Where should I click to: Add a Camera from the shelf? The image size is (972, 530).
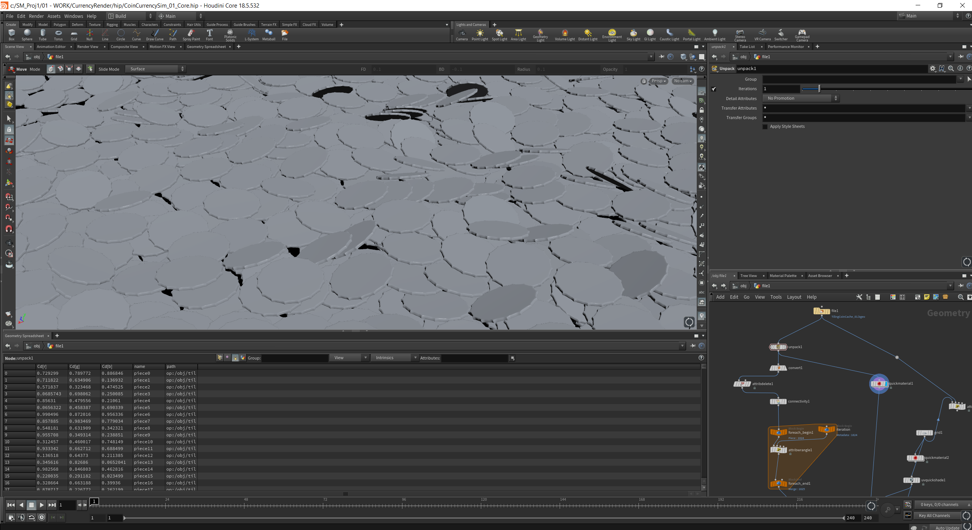point(461,35)
